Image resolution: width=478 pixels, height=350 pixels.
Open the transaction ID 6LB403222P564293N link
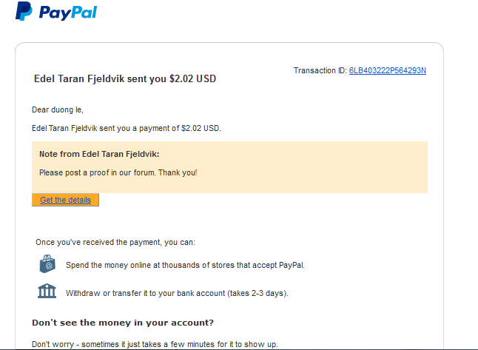[387, 71]
